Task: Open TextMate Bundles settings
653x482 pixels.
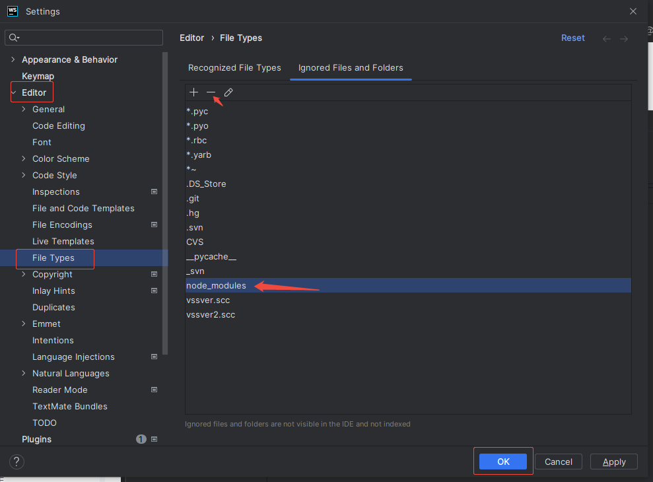Action: (70, 406)
